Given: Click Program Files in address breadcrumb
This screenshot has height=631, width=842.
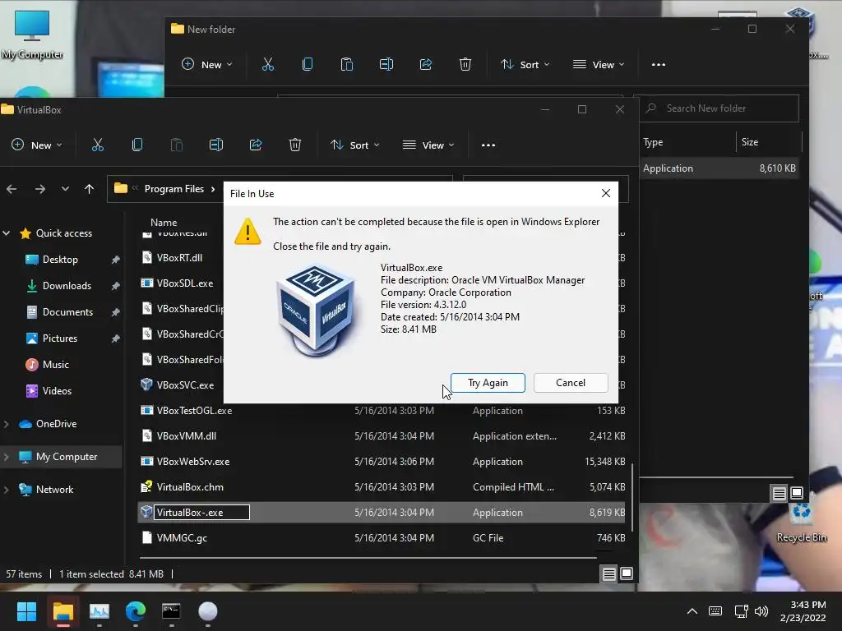Looking at the screenshot, I should pyautogui.click(x=174, y=189).
